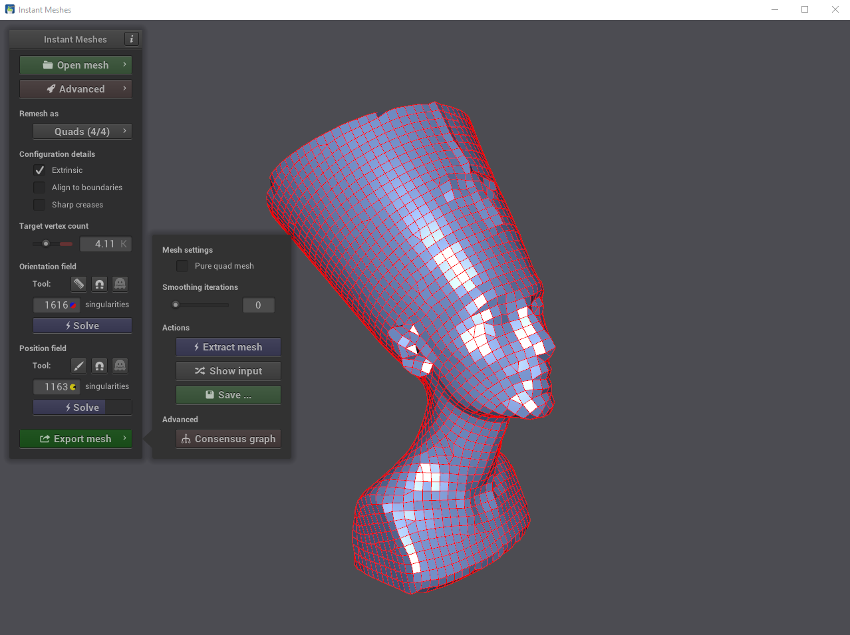
Task: Click the 1163 singularities value box
Action: (57, 387)
